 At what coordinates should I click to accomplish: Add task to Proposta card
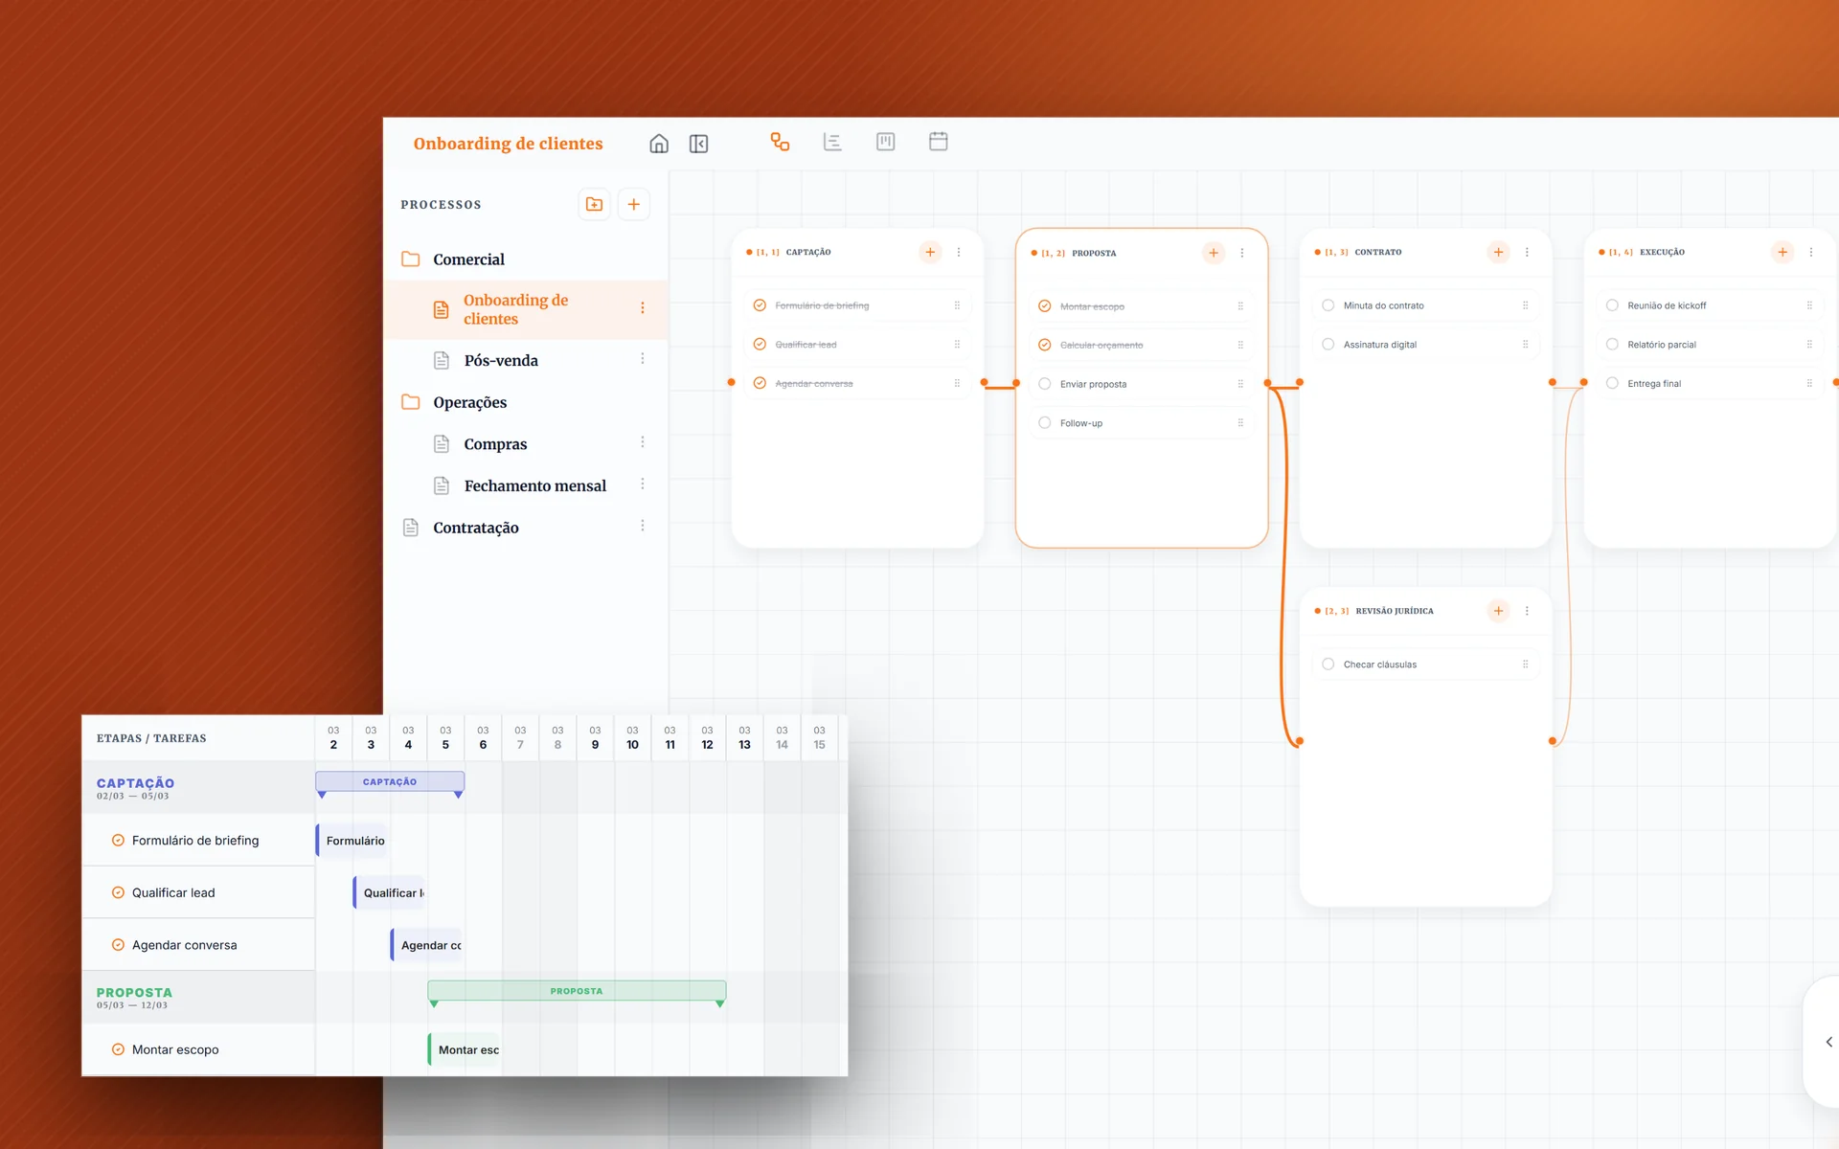pyautogui.click(x=1214, y=253)
